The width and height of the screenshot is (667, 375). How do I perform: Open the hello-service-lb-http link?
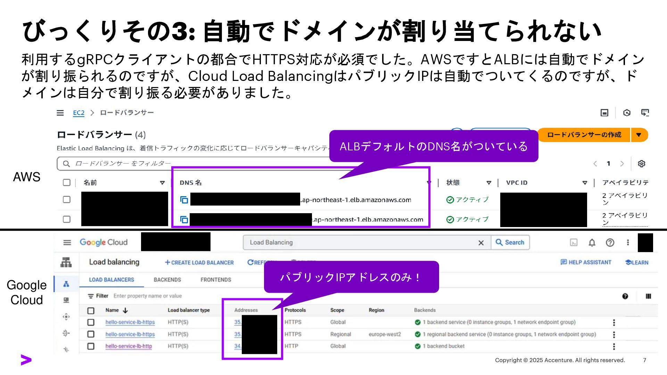(129, 346)
